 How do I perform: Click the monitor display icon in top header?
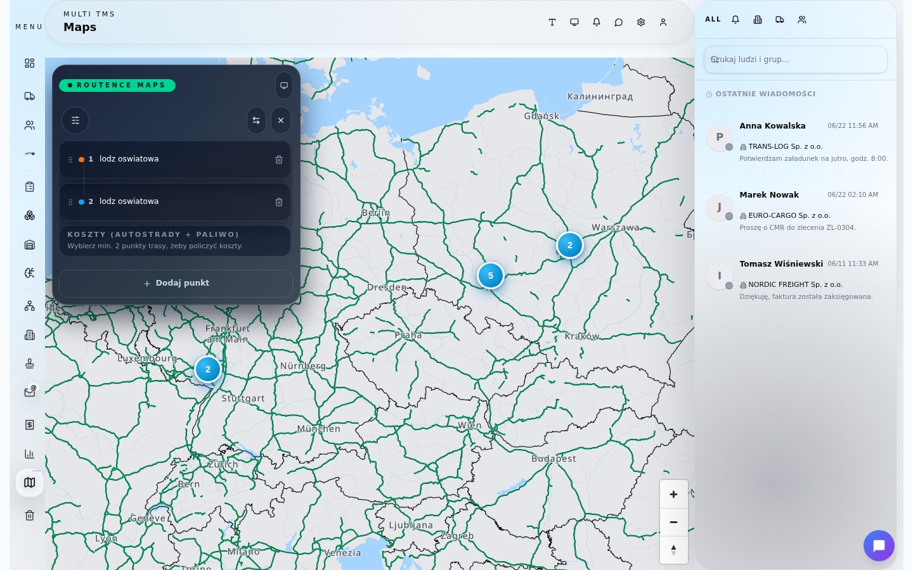pos(574,22)
